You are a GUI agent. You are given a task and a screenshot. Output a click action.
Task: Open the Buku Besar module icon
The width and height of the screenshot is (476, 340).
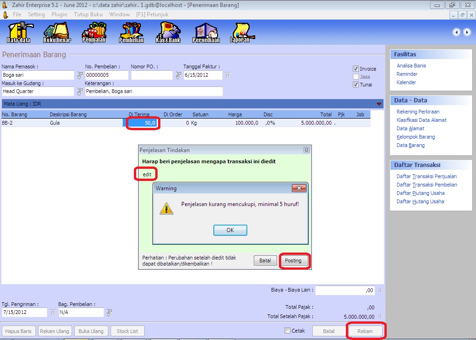tap(57, 33)
